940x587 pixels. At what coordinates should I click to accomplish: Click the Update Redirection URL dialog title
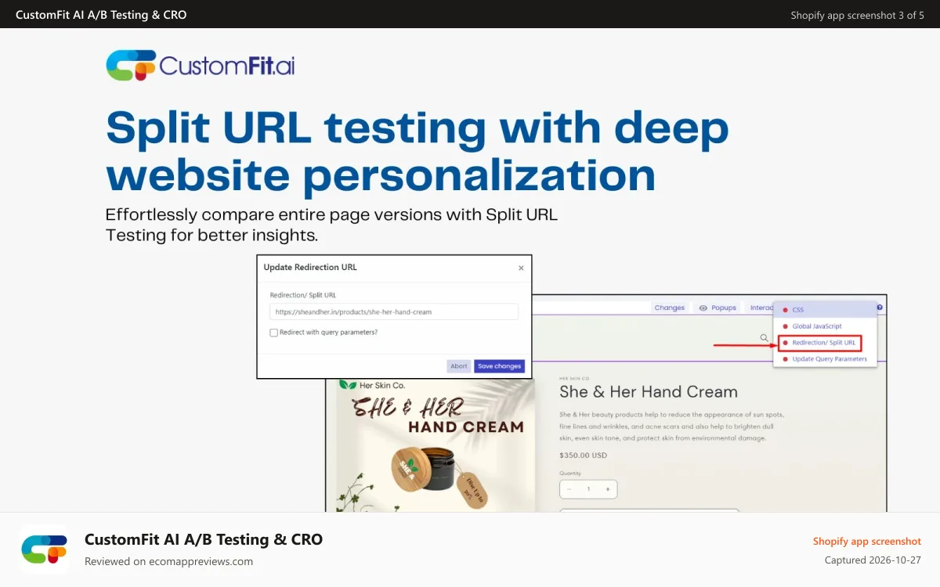[310, 267]
